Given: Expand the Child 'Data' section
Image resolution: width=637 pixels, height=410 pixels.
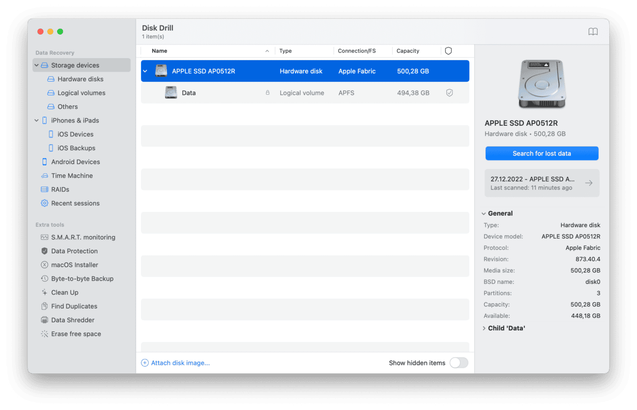Looking at the screenshot, I should (484, 328).
